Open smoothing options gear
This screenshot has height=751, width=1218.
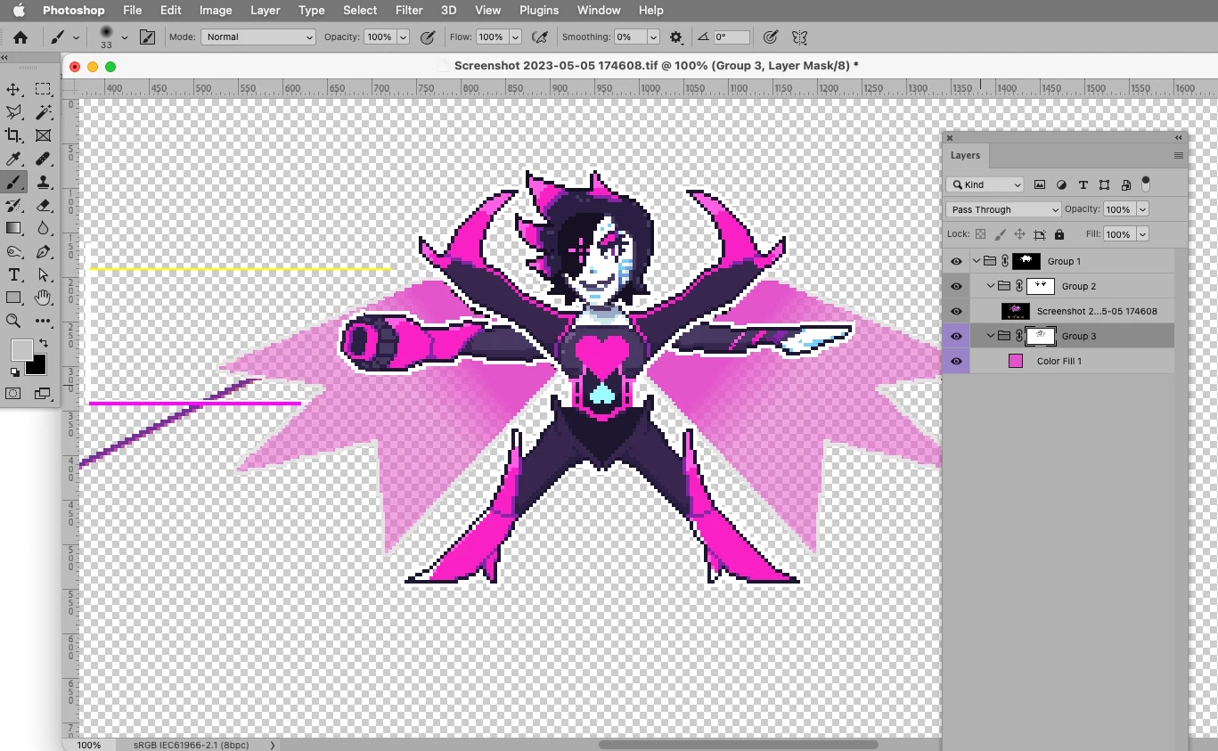[x=676, y=37]
